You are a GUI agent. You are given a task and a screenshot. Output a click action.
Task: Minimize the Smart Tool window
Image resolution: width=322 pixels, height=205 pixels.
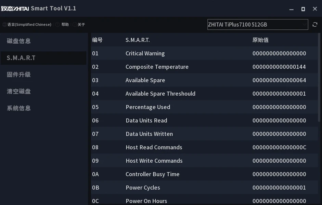[x=292, y=9]
